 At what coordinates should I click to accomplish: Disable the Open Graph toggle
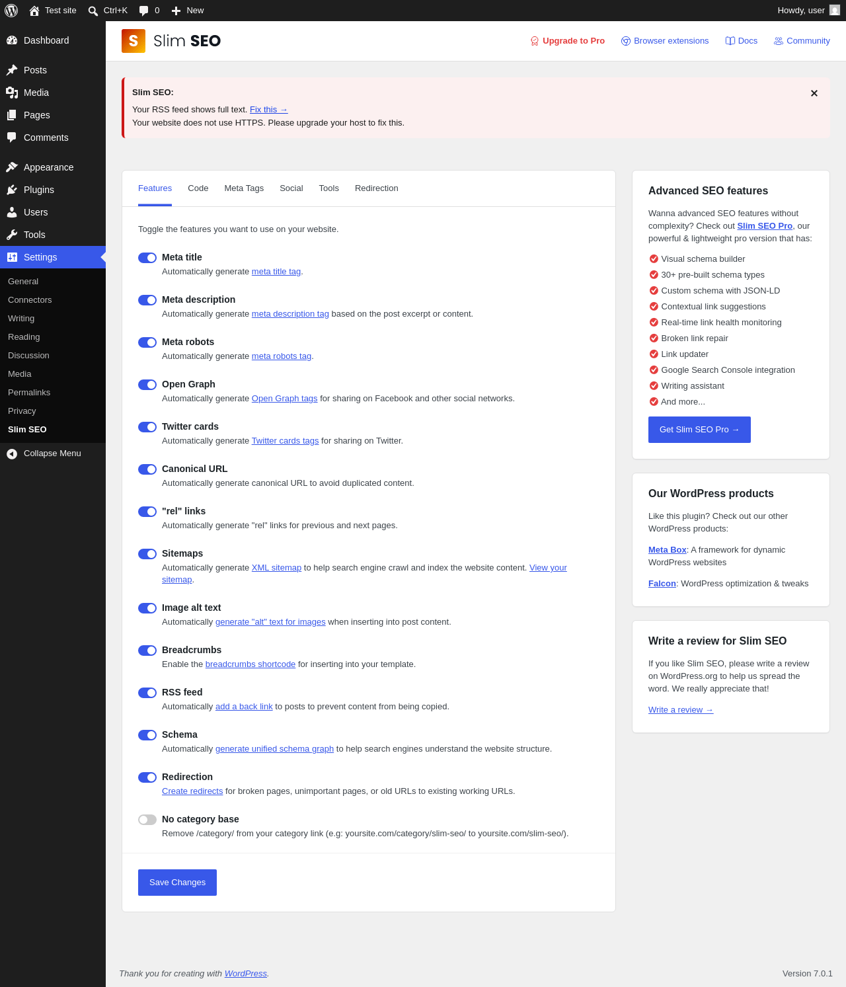(147, 385)
